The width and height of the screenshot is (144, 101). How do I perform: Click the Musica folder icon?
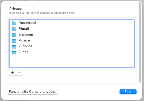pyautogui.click(x=14, y=41)
